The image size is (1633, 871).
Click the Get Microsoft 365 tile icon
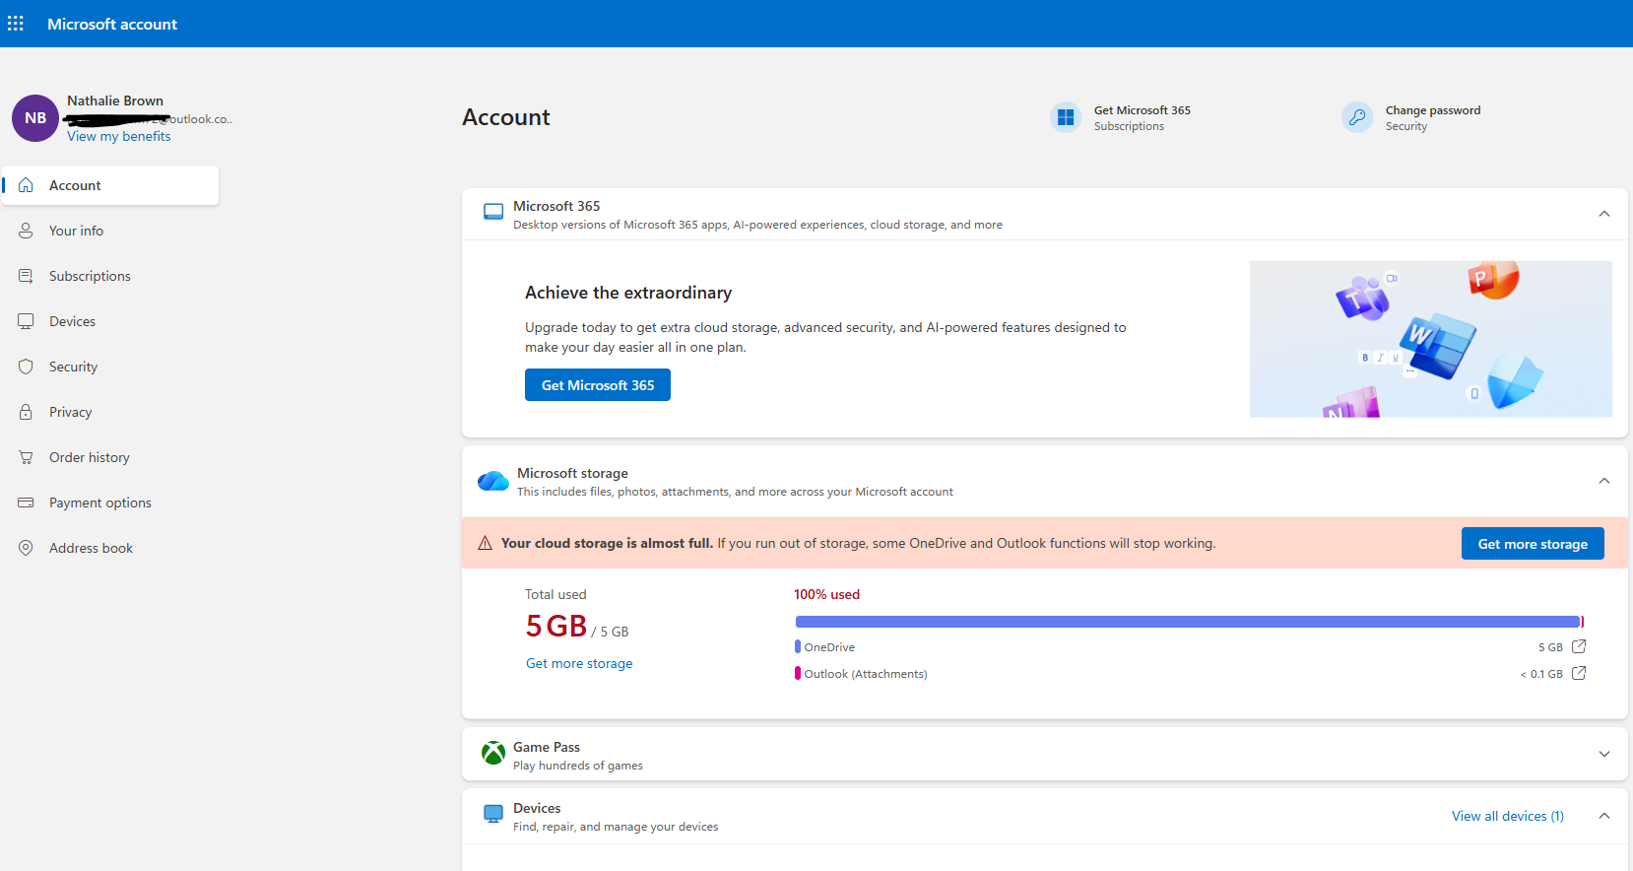click(x=1066, y=117)
